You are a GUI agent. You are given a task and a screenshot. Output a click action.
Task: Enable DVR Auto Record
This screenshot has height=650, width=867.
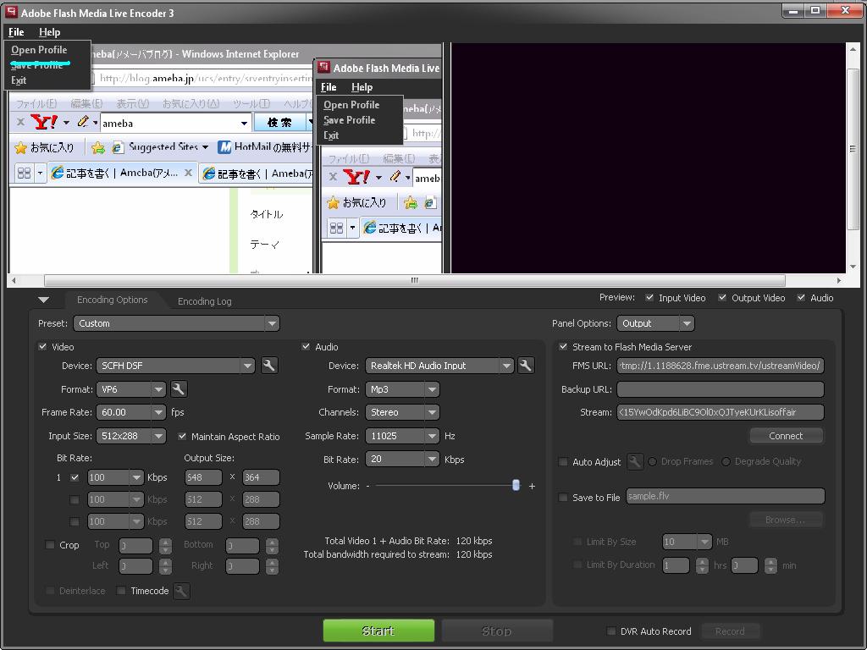611,631
